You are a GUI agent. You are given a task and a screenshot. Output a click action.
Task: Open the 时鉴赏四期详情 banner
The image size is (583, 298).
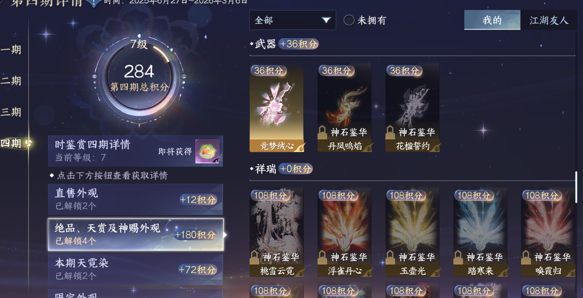pyautogui.click(x=136, y=151)
